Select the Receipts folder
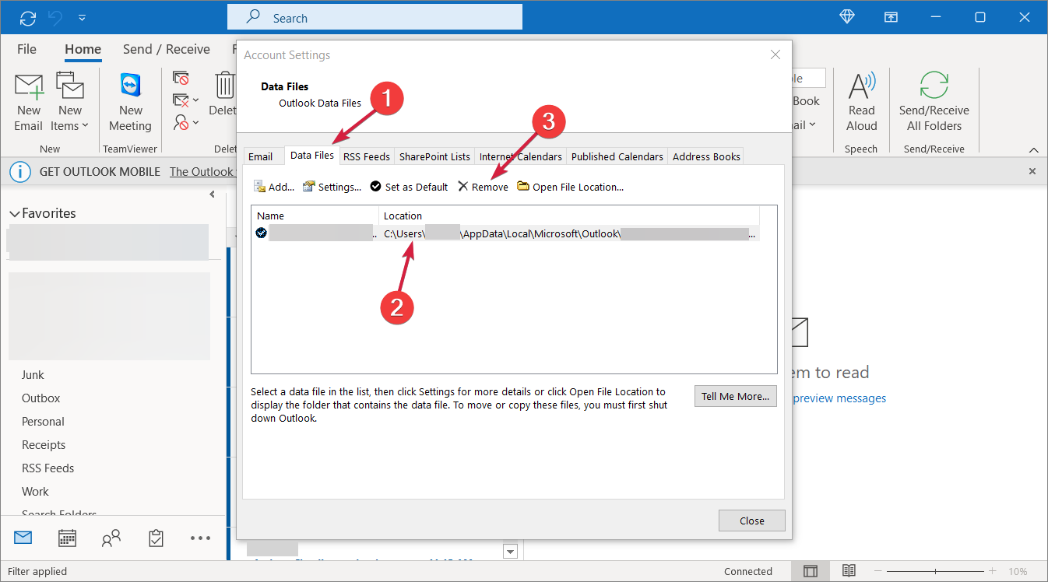This screenshot has width=1048, height=582. point(44,445)
